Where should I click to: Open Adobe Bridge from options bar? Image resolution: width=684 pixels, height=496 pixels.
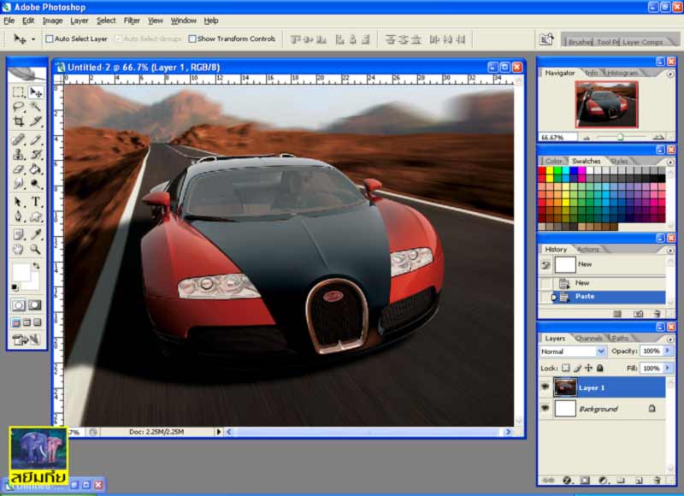click(x=546, y=39)
